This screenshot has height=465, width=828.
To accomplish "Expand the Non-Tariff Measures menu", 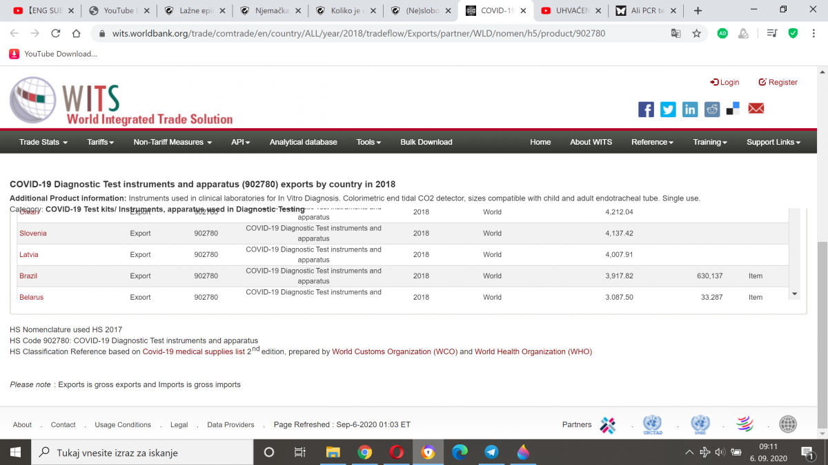I will click(x=172, y=142).
